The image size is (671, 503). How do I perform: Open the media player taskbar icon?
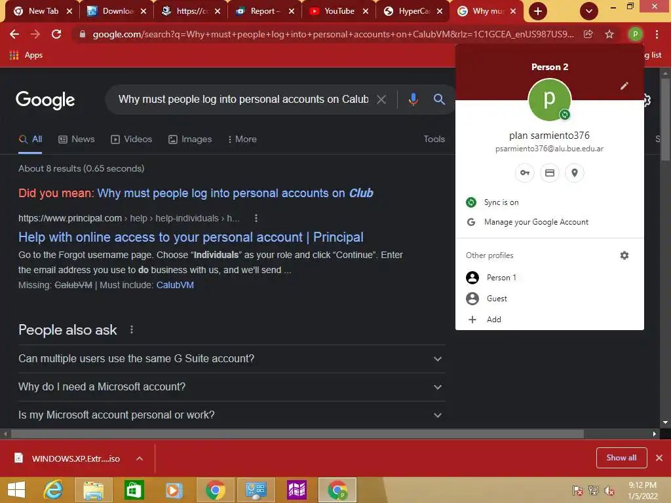coord(174,490)
